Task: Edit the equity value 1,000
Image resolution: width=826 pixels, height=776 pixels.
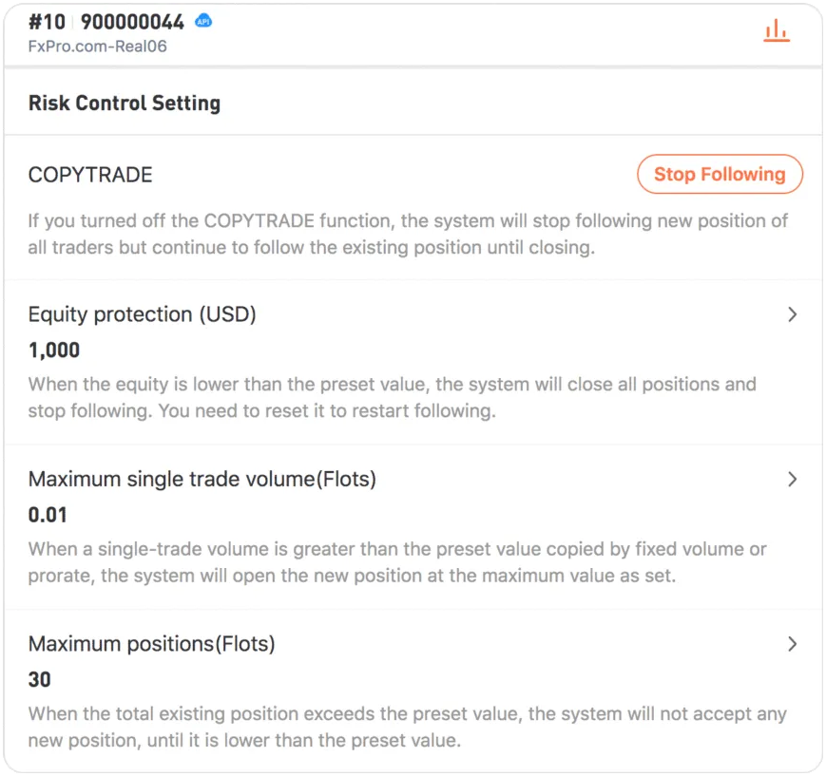Action: [54, 350]
